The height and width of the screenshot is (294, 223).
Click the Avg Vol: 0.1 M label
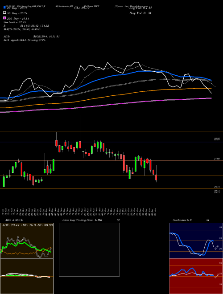pos(140,8)
